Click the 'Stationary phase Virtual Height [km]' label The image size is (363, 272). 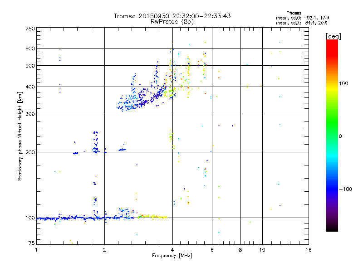click(20, 136)
